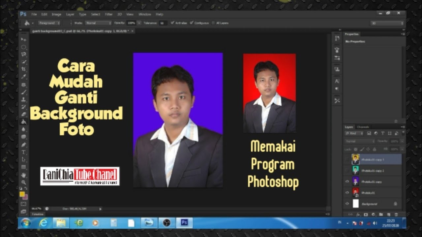
Task: Select the Quick Selection tool
Action: coord(24,62)
